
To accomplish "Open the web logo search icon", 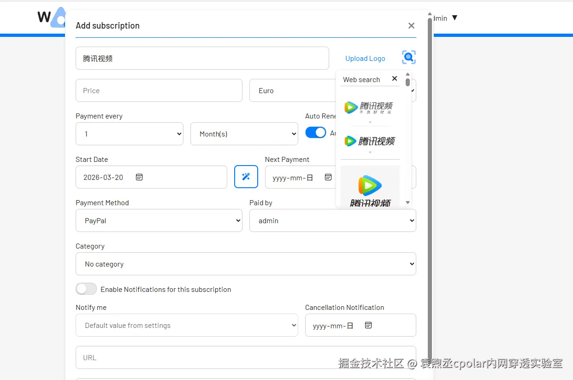I will [409, 58].
